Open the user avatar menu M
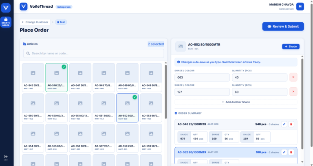This screenshot has width=313, height=166. pos(300,6)
